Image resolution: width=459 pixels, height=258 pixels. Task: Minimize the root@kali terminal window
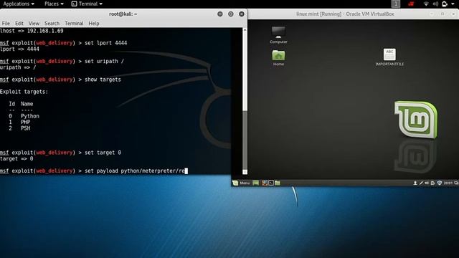(x=220, y=14)
